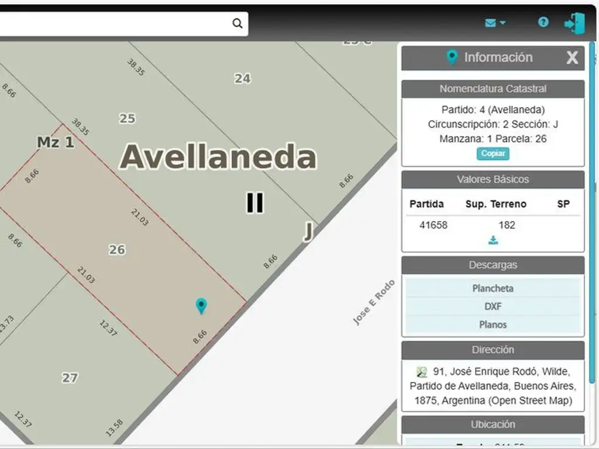Select parcel 24 on the map
599x449 pixels.
242,78
